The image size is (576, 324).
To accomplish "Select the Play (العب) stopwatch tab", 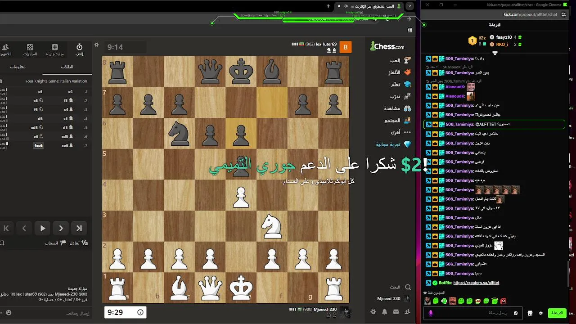I will tap(79, 50).
